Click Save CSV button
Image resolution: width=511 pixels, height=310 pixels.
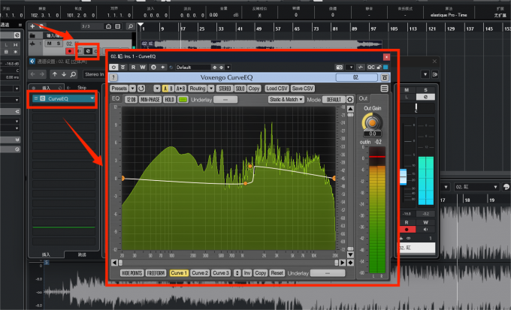(x=303, y=89)
